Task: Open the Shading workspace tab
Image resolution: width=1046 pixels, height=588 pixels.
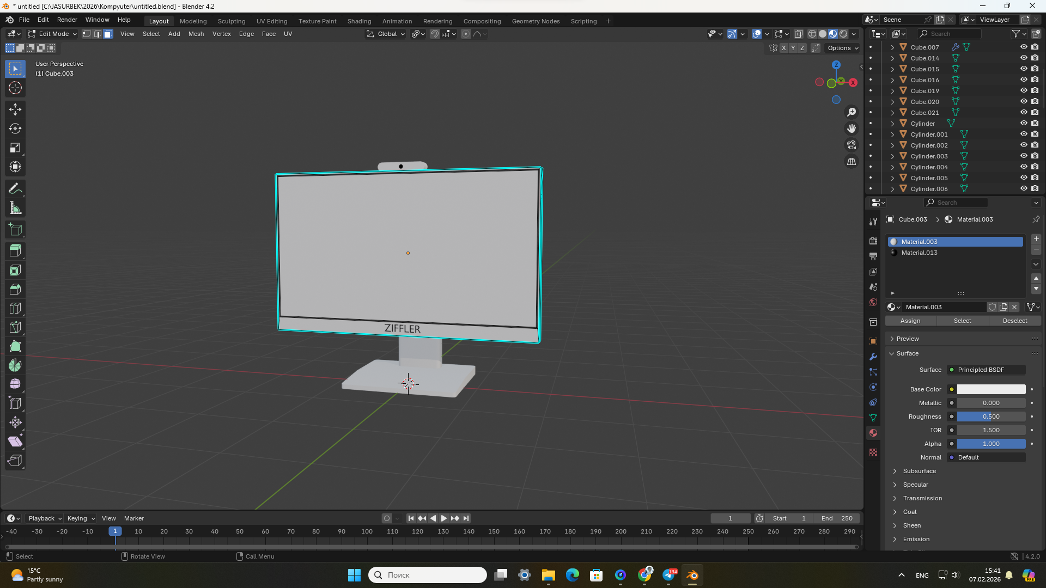Action: point(359,21)
